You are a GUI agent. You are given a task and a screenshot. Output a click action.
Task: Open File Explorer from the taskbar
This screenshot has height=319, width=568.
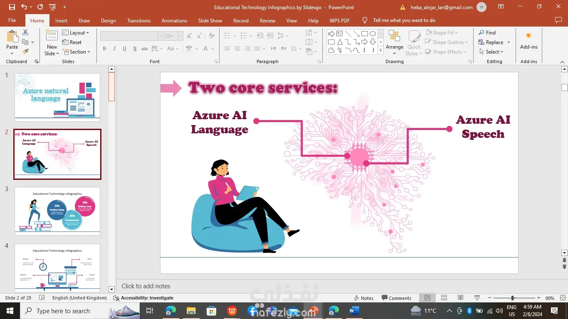click(191, 311)
